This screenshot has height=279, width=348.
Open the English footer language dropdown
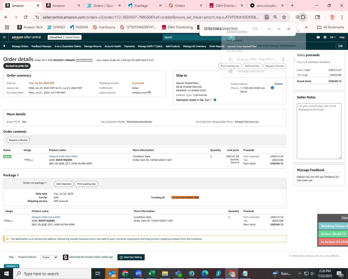pos(49,257)
